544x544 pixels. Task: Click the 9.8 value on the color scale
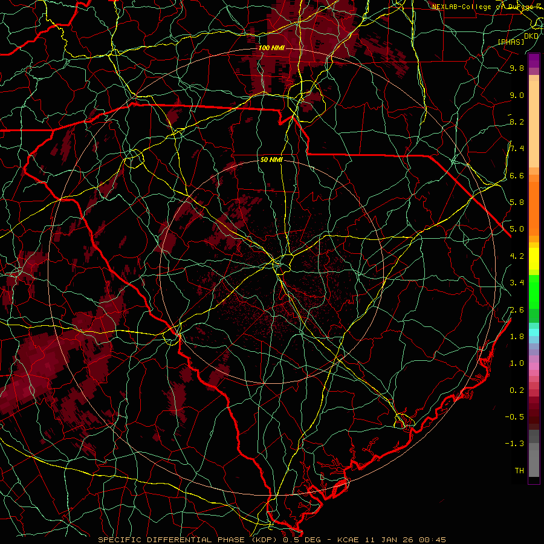point(517,68)
